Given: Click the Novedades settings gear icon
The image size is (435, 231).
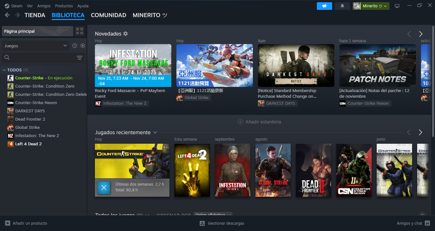Looking at the screenshot, I should (x=125, y=34).
